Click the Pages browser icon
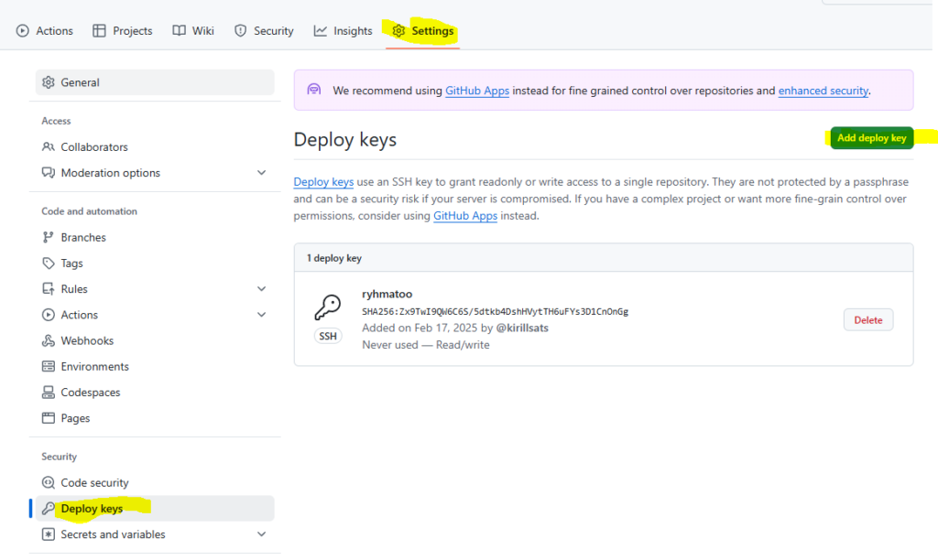Viewport: 938px width, 560px height. pyautogui.click(x=49, y=418)
